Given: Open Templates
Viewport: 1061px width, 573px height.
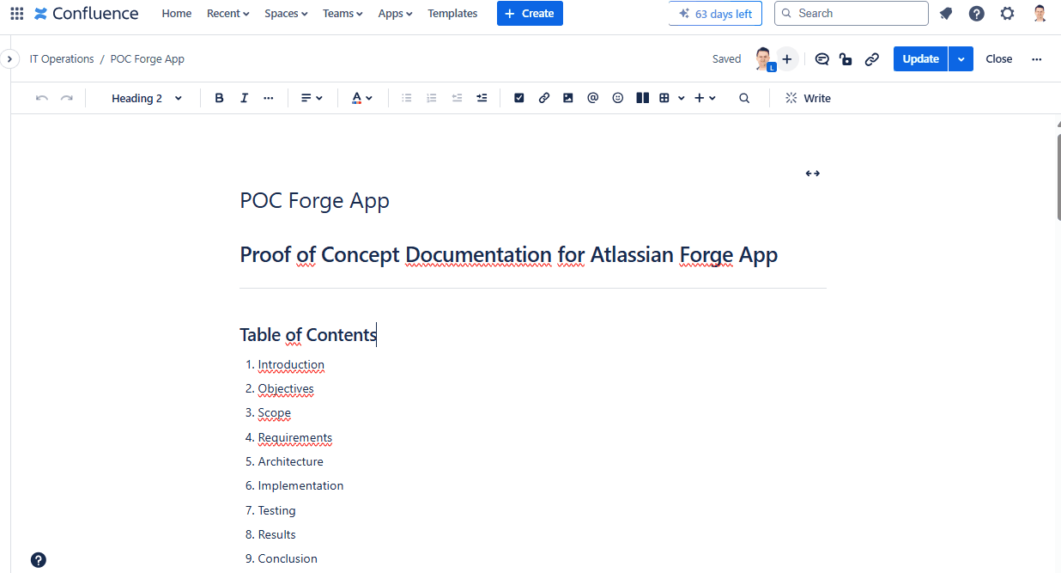Looking at the screenshot, I should tap(452, 14).
